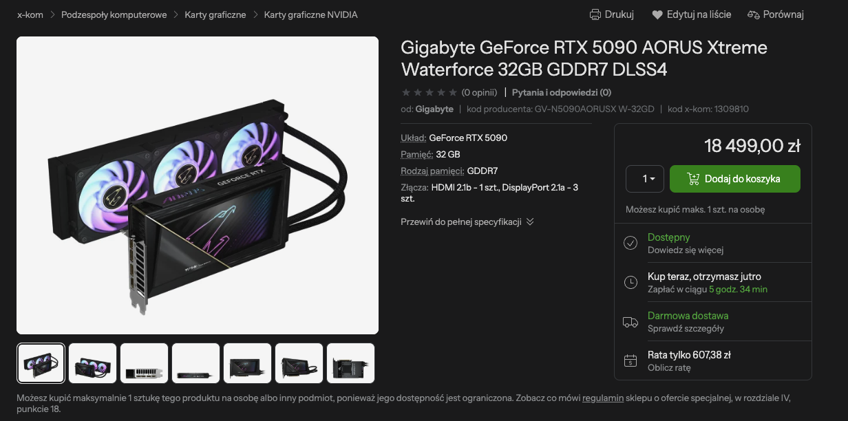This screenshot has width=848, height=421.
Task: Click Oblicz ratę under installment price
Action: point(669,368)
